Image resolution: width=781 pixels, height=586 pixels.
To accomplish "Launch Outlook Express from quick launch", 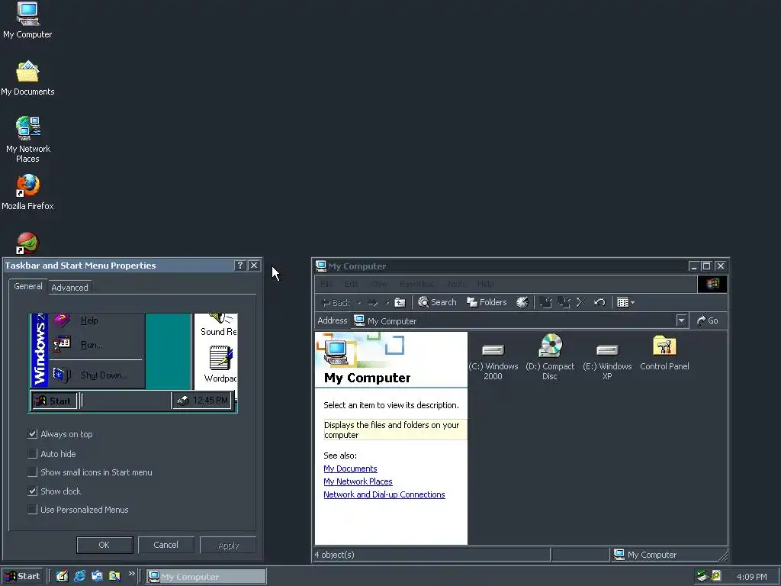I will tap(97, 576).
